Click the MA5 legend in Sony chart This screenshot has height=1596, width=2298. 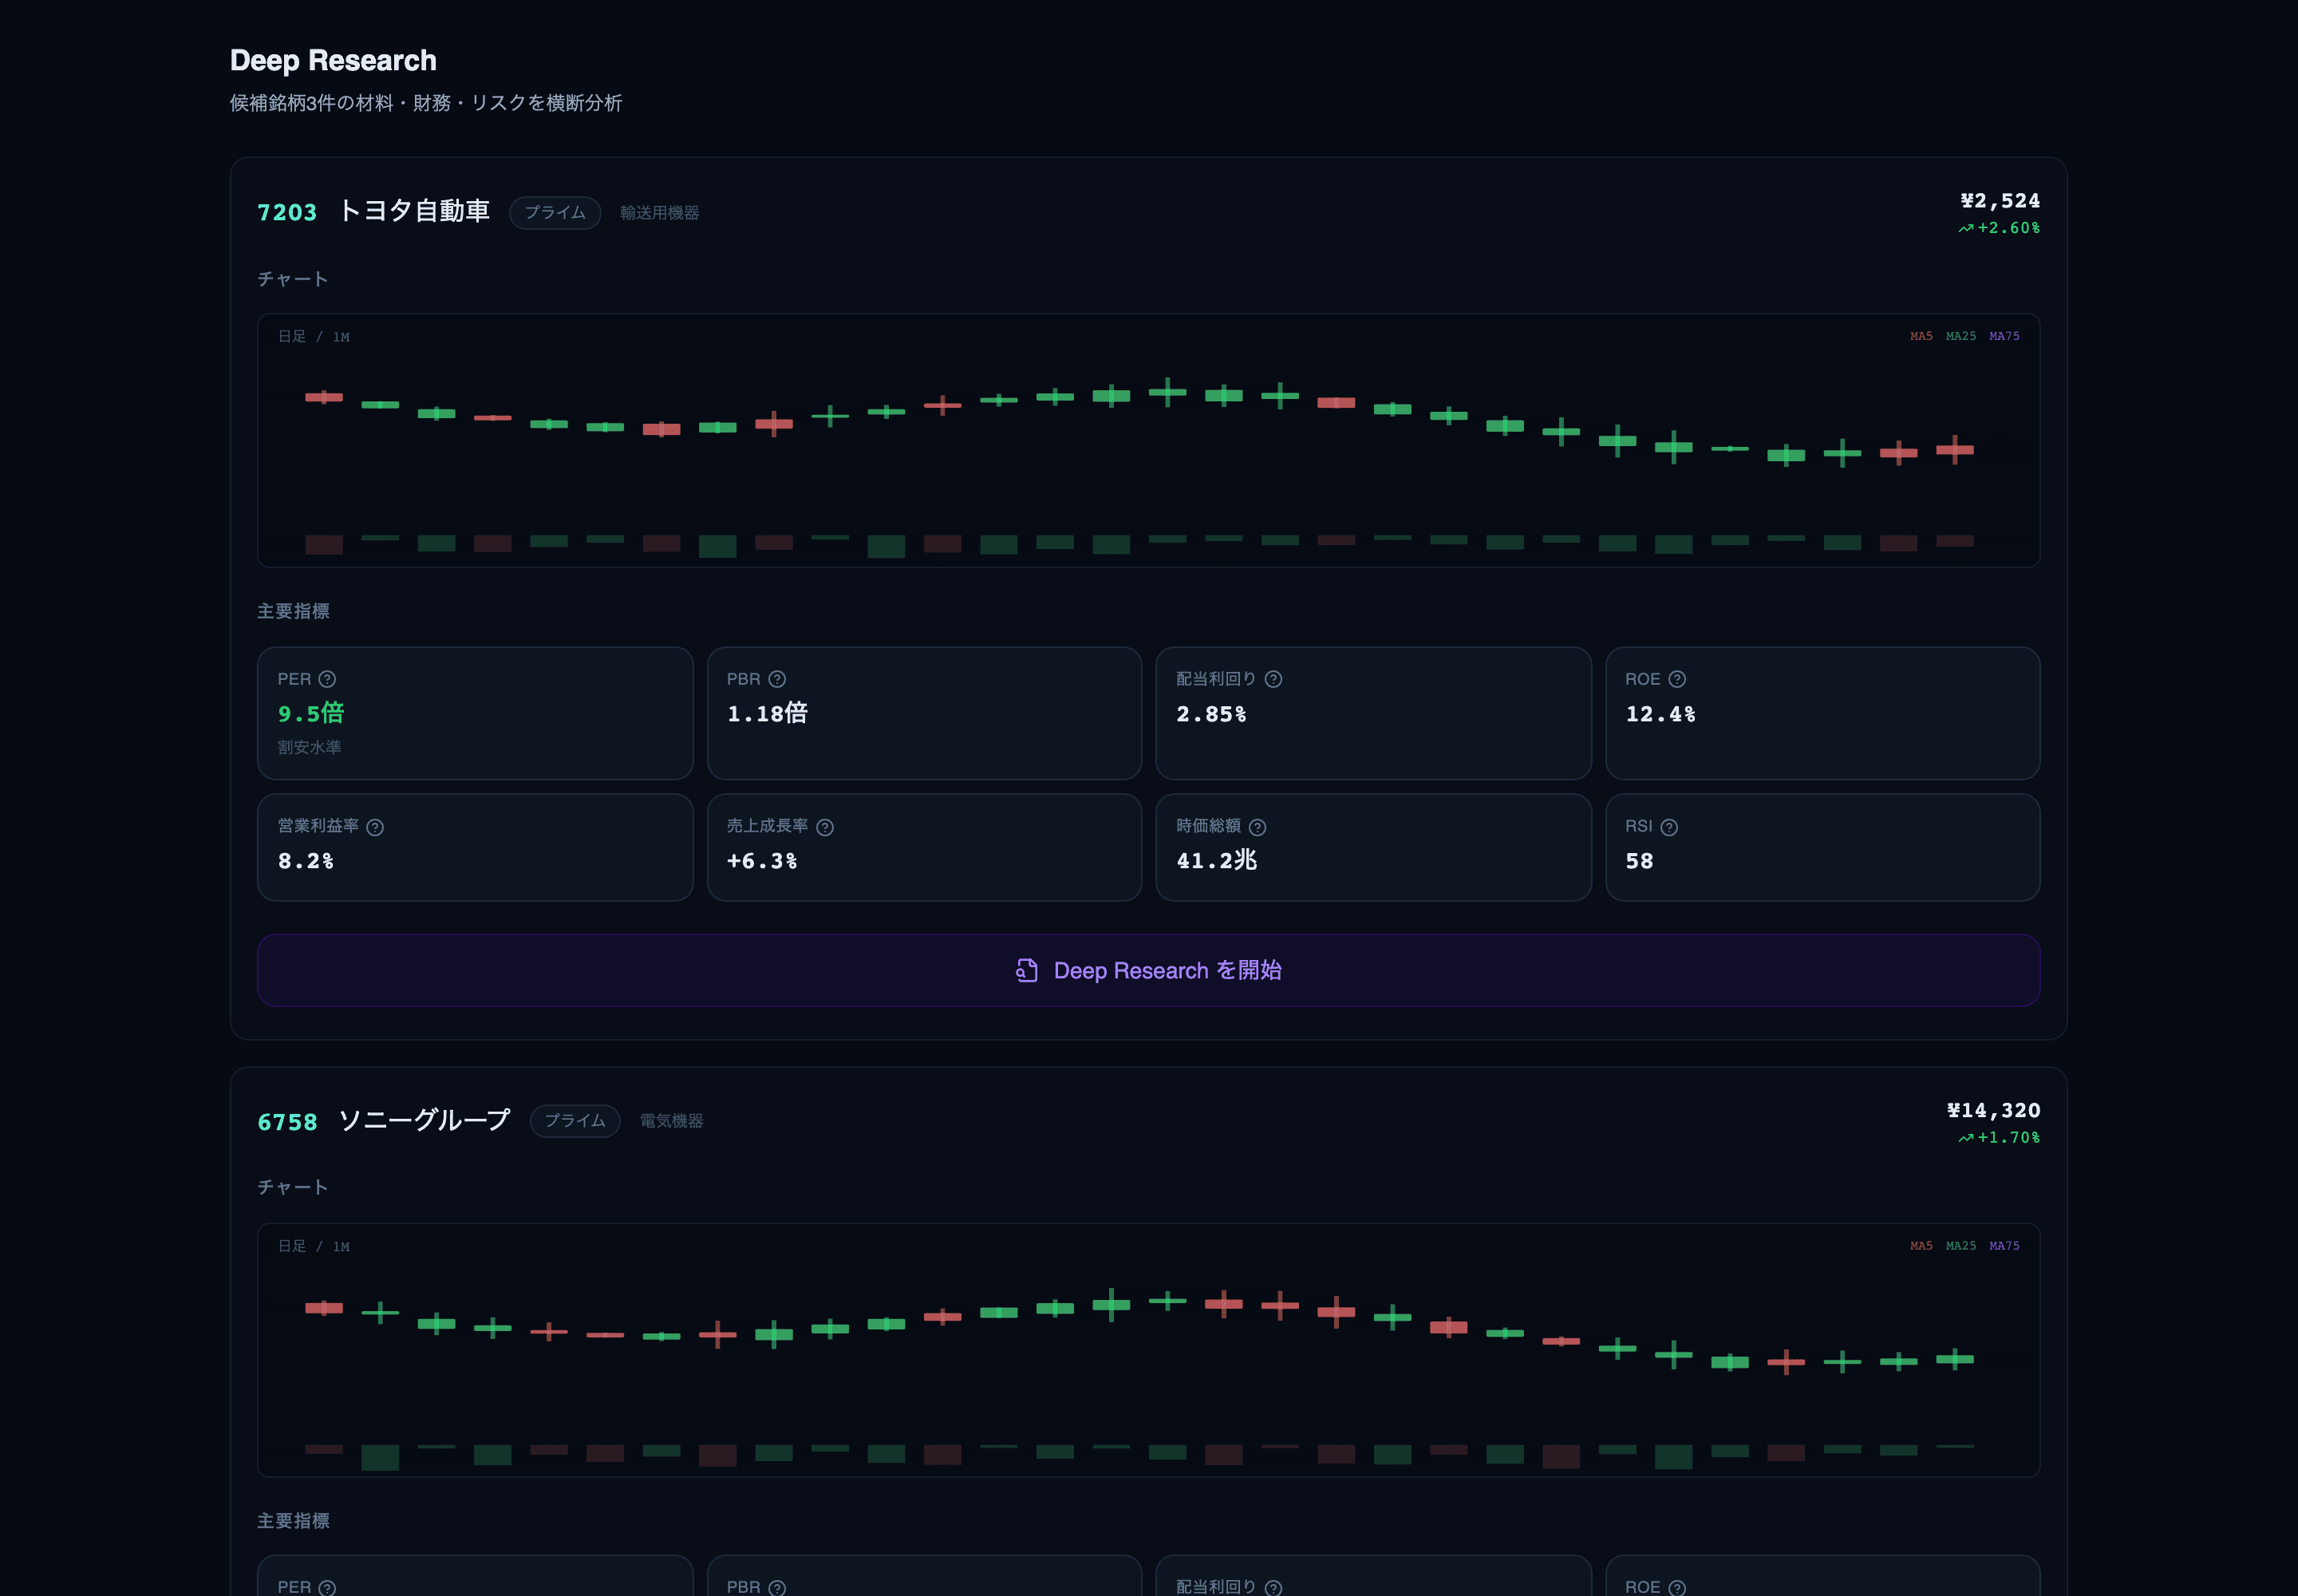click(1921, 1246)
